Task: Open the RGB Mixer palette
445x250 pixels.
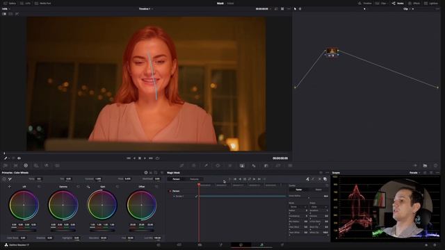Action: click(x=47, y=165)
